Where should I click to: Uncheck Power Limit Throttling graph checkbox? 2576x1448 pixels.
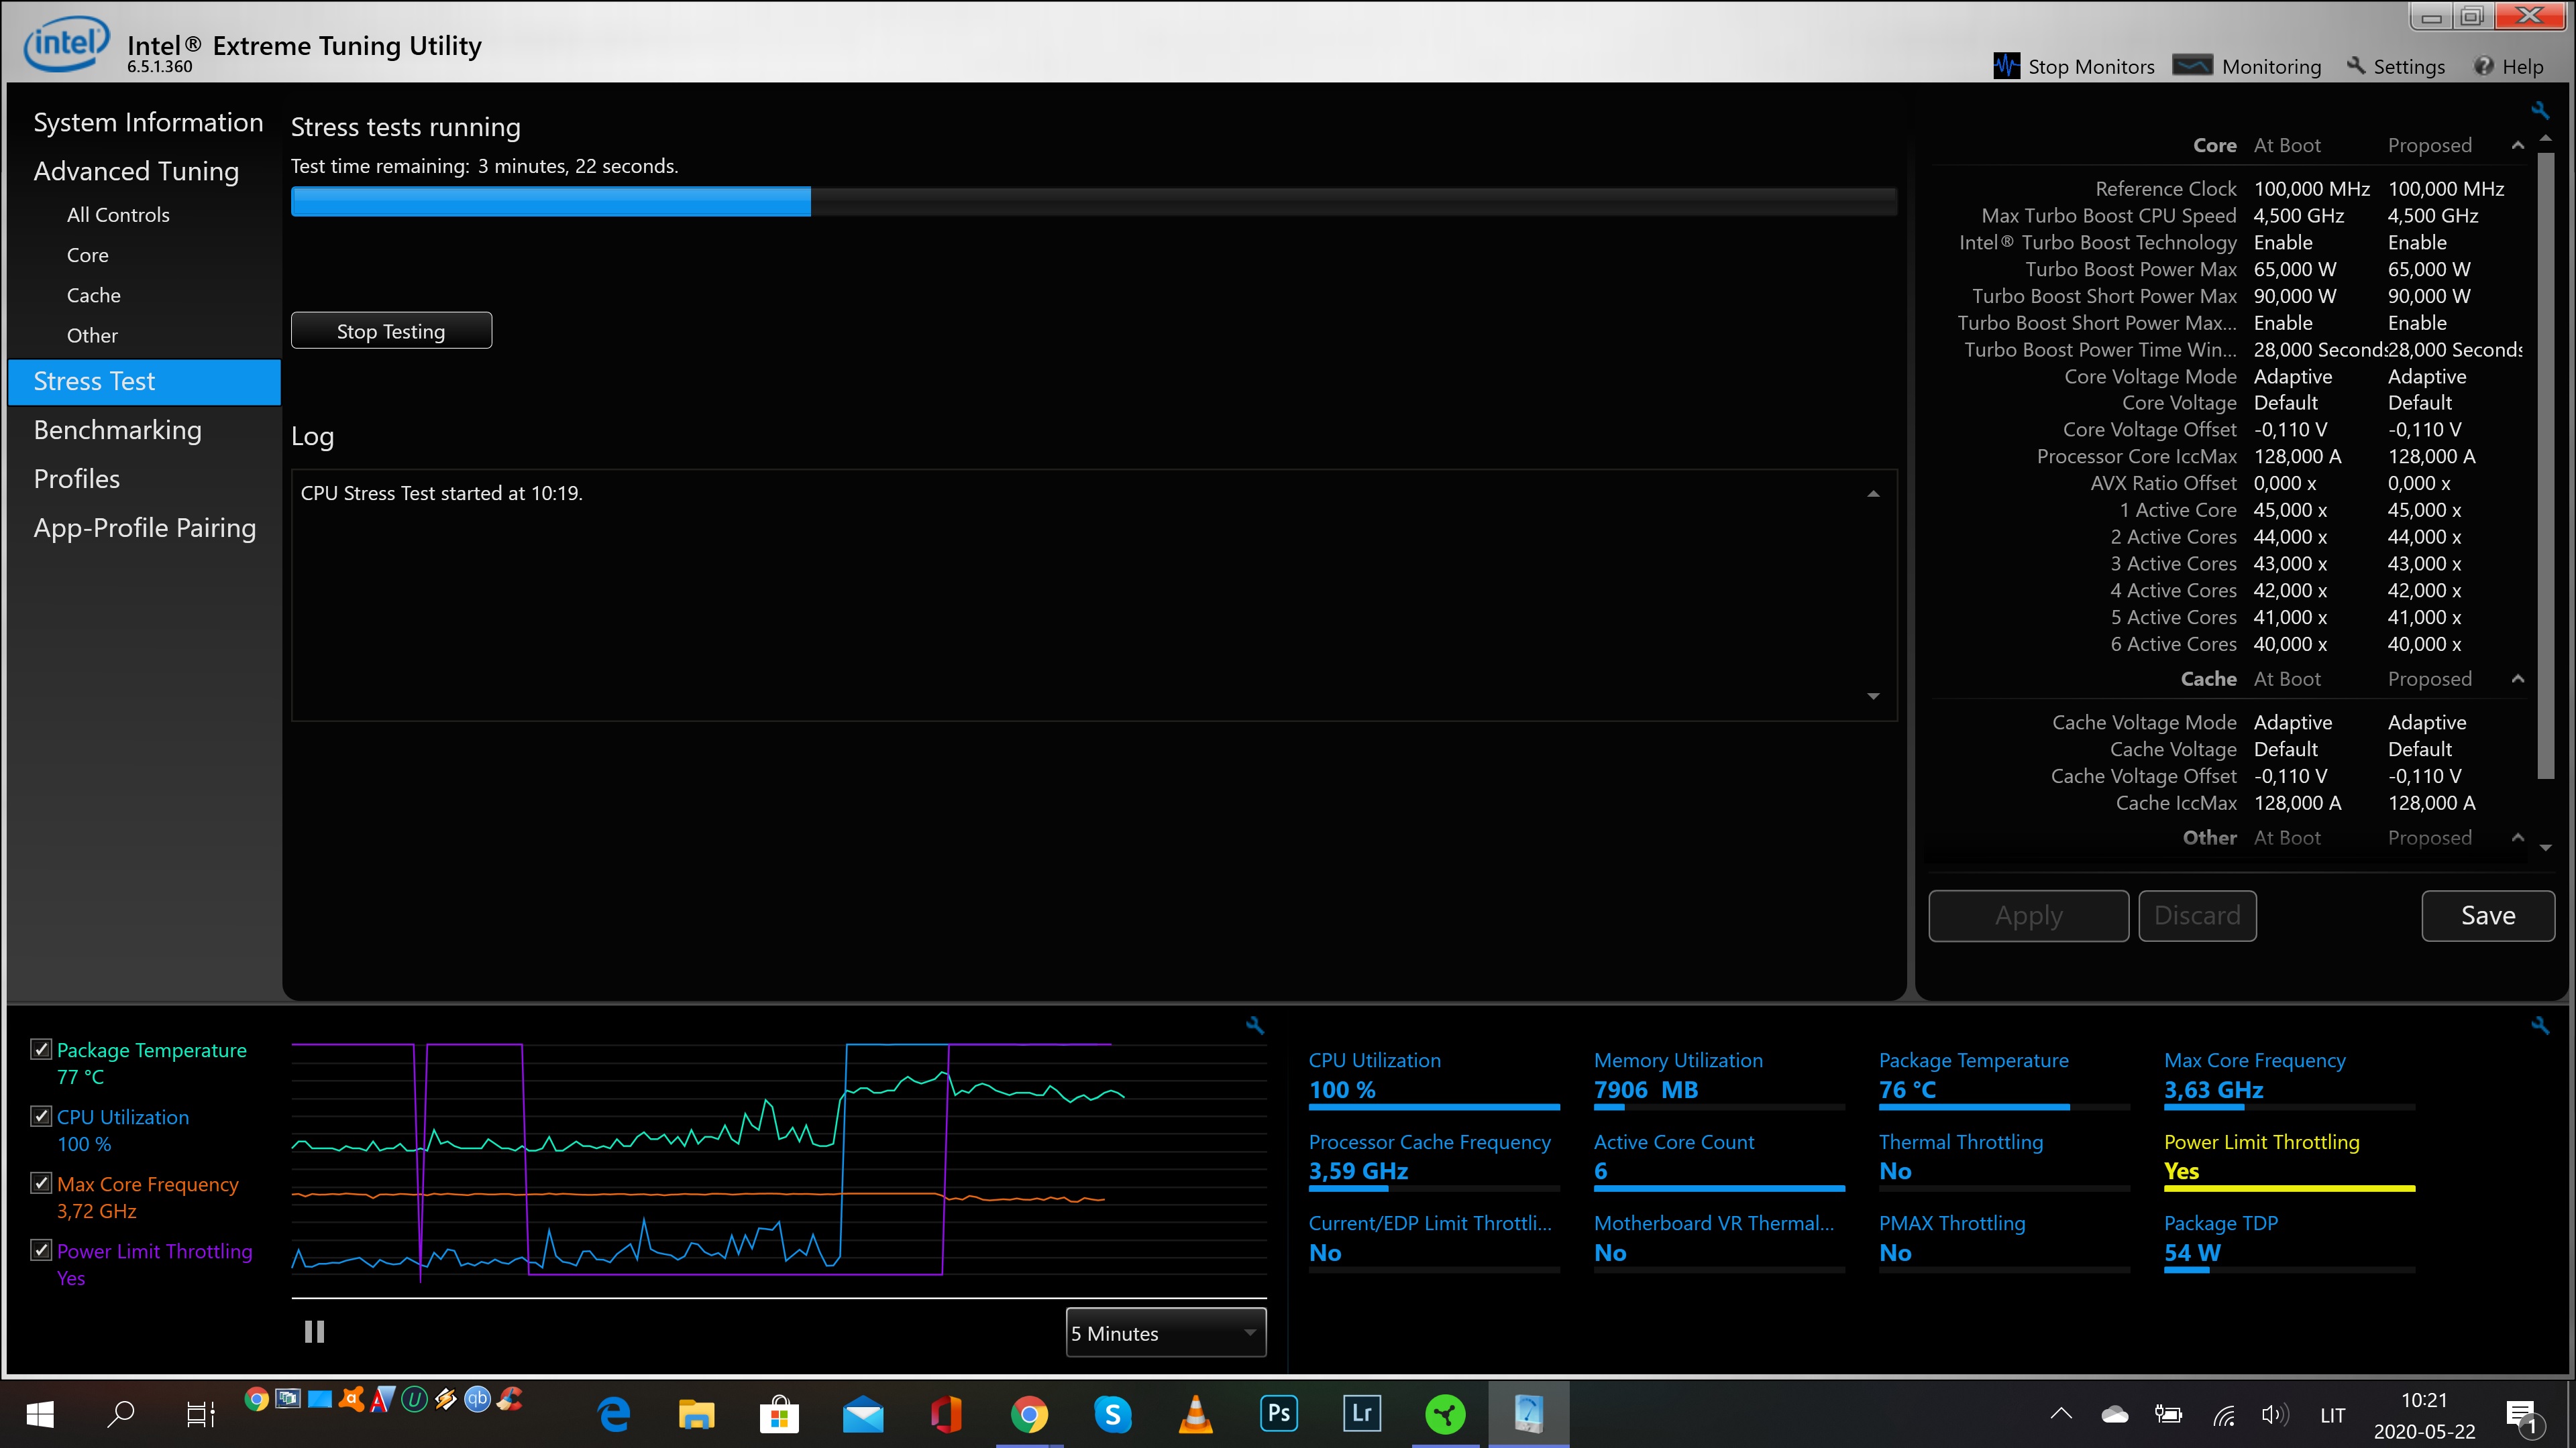41,1249
